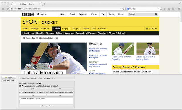Click the Firefox home icon
Image resolution: width=182 pixels, height=110 pixels.
coord(3,9)
